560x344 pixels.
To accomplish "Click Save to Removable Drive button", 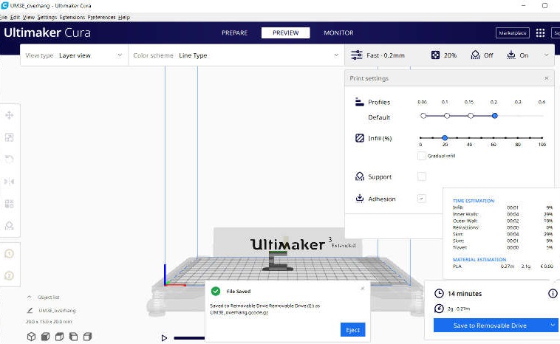I will 491,325.
